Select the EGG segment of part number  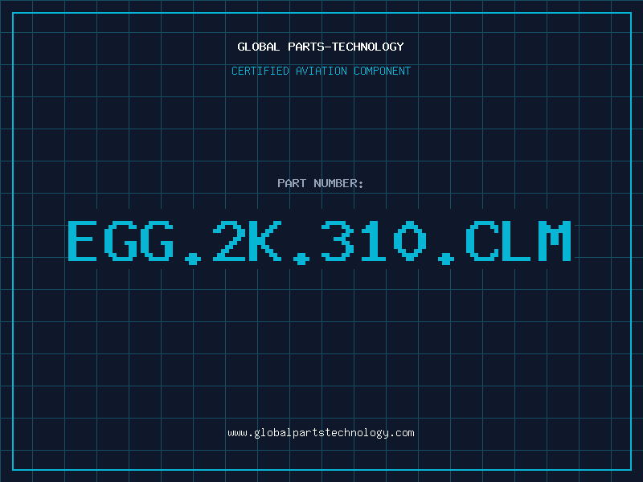click(121, 240)
